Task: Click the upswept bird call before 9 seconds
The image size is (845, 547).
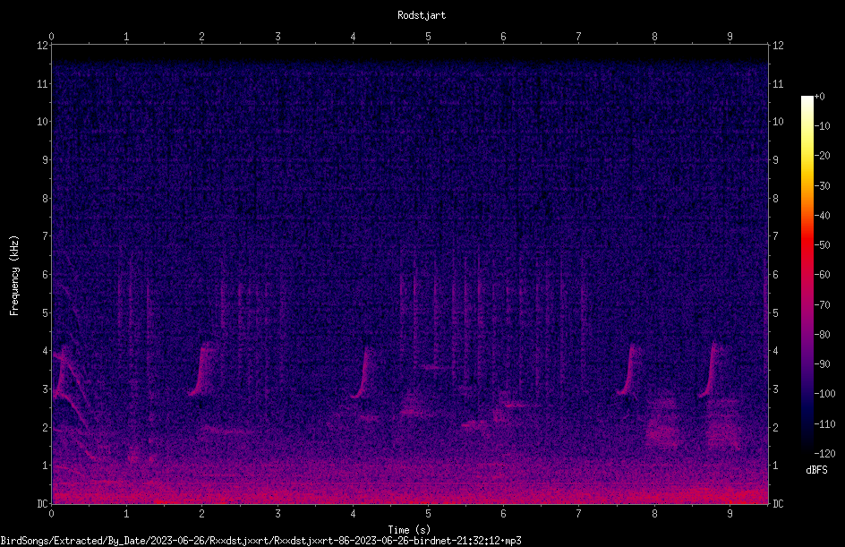Action: tap(710, 370)
